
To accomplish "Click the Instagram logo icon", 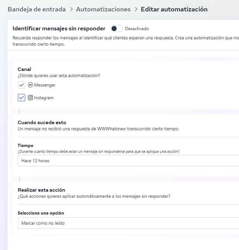I will (30, 98).
